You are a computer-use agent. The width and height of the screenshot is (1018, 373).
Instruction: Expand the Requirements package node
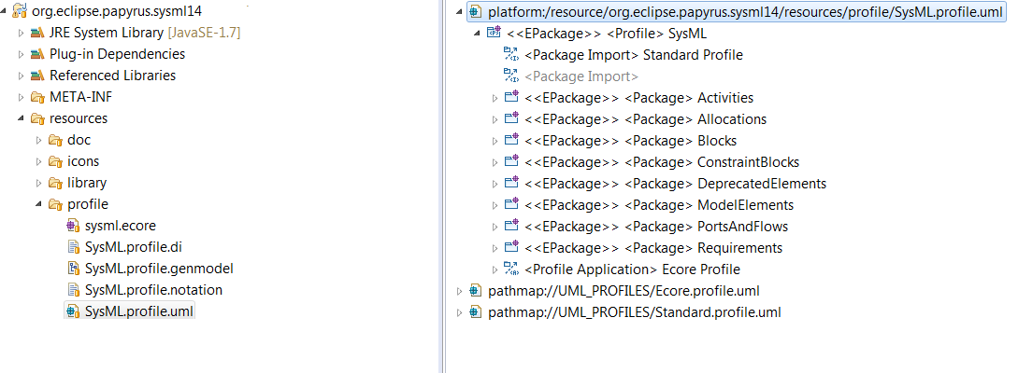pos(495,248)
